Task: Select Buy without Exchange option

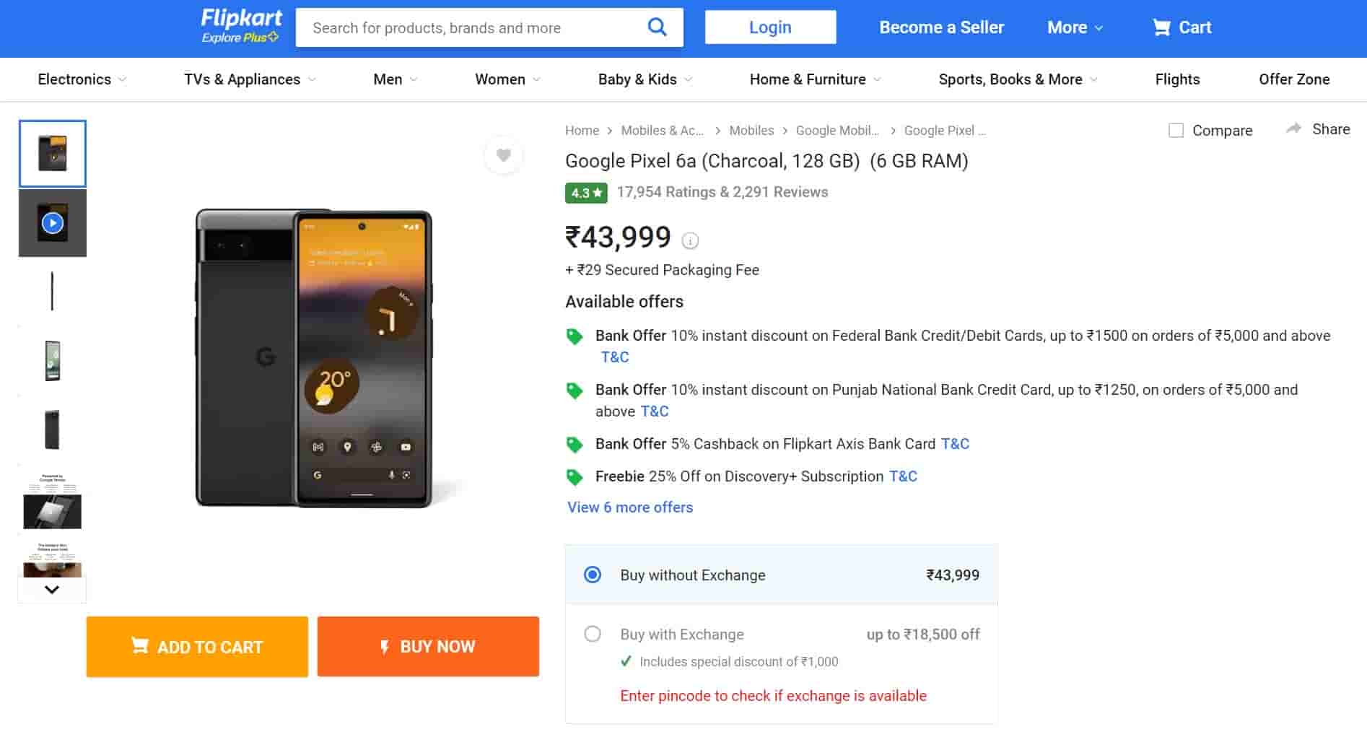Action: tap(593, 575)
